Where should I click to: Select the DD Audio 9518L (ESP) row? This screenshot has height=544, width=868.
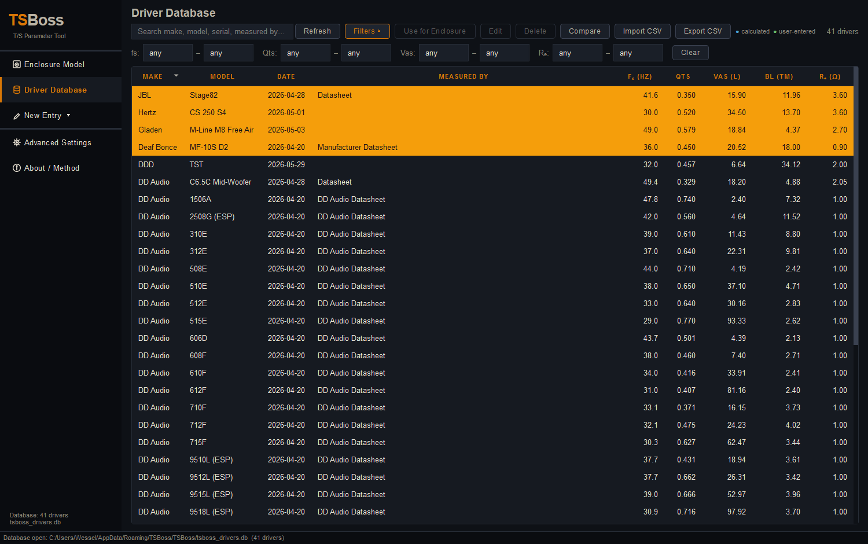[x=492, y=512]
